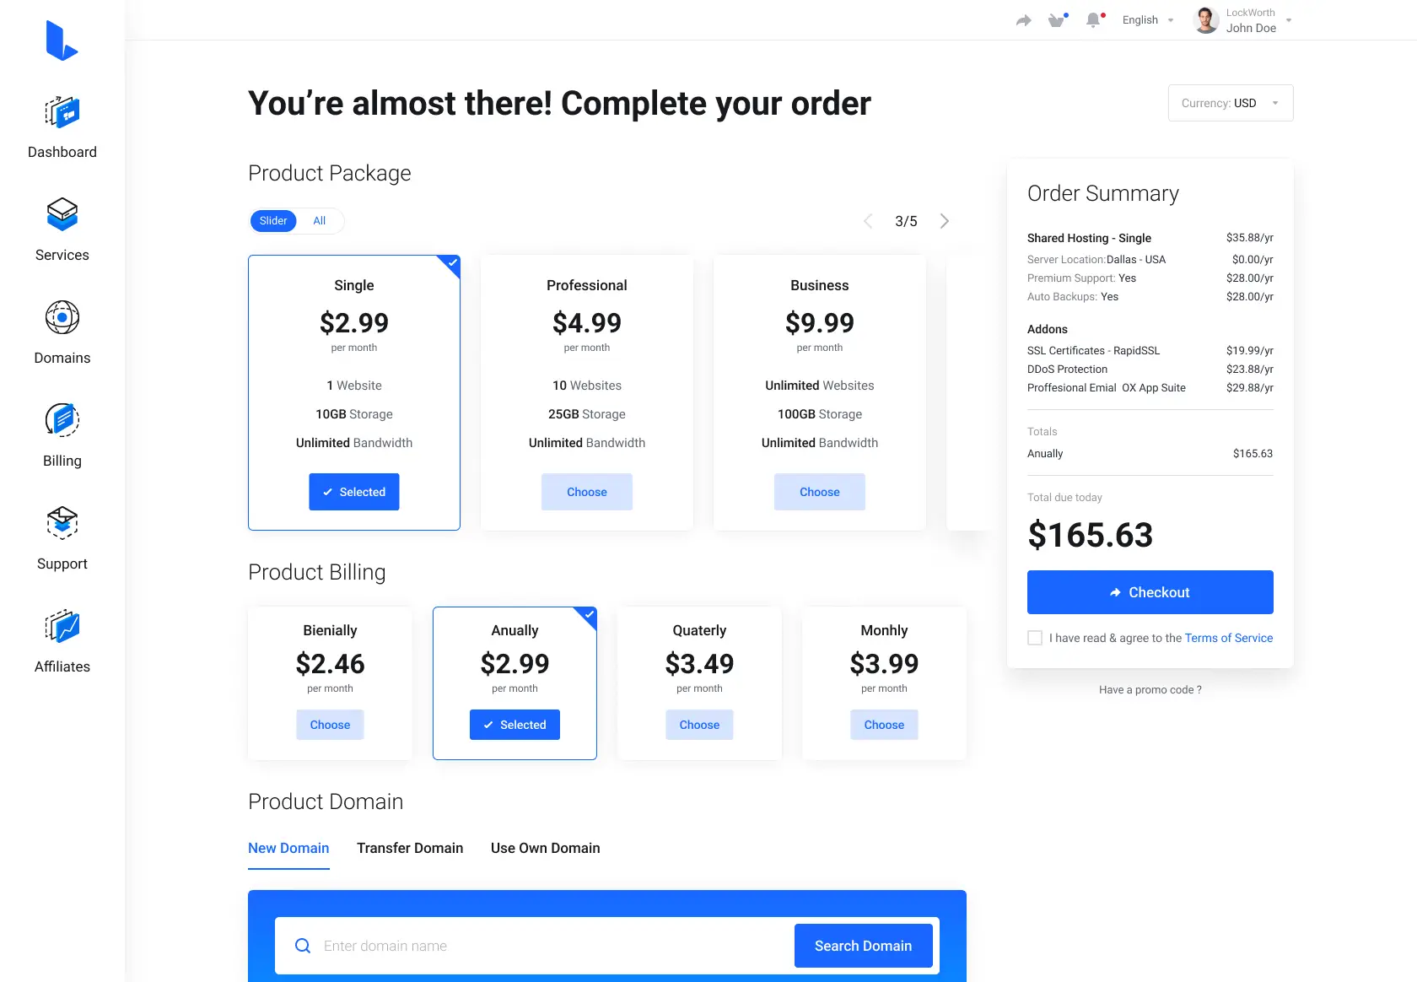
Task: Expand the John Doe account menu
Action: pyautogui.click(x=1245, y=20)
